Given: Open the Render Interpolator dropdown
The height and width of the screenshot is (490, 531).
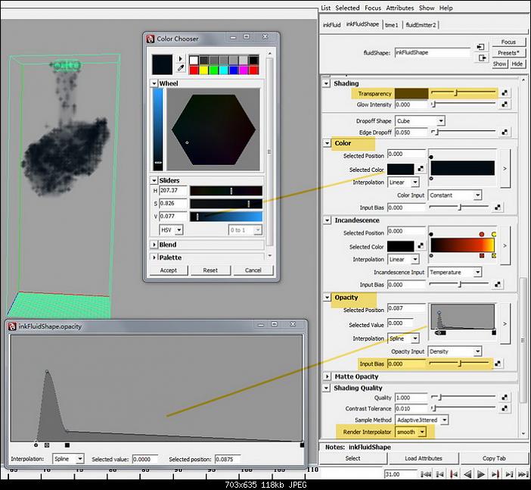Looking at the screenshot, I should point(411,432).
